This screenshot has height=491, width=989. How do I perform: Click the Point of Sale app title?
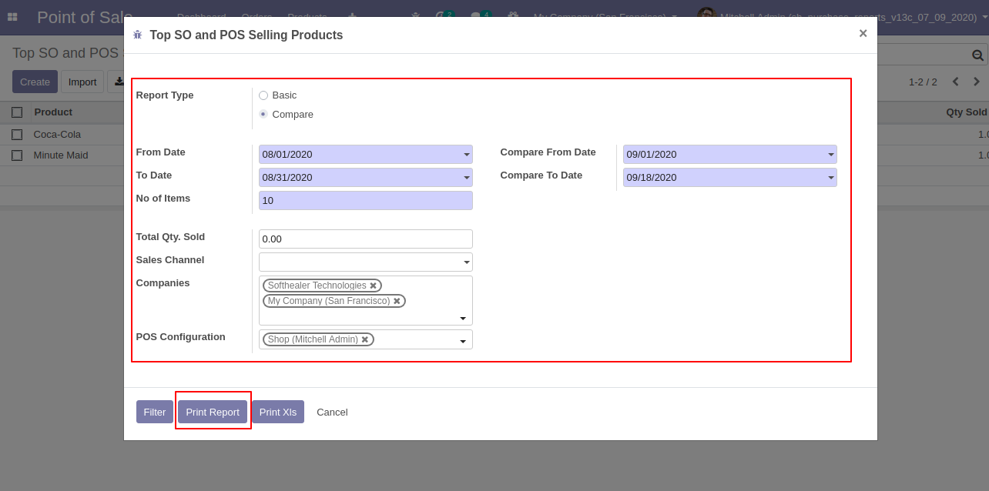click(x=85, y=17)
